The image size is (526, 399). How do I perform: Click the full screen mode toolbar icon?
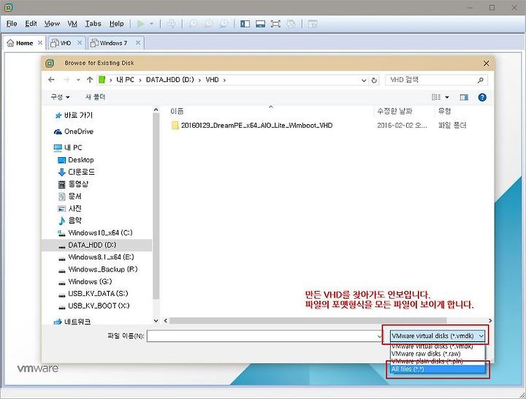coord(275,24)
